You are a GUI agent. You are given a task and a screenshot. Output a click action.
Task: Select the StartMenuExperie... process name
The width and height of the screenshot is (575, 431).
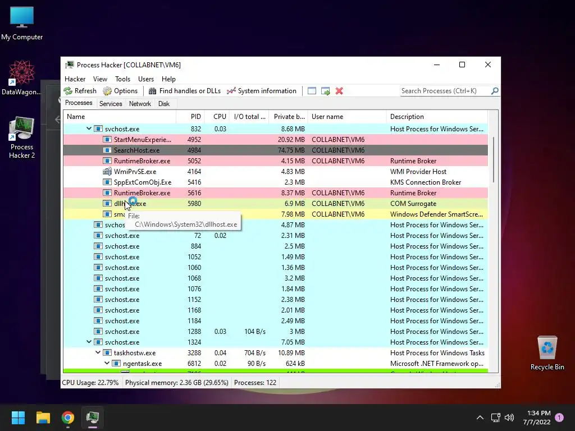[142, 140]
